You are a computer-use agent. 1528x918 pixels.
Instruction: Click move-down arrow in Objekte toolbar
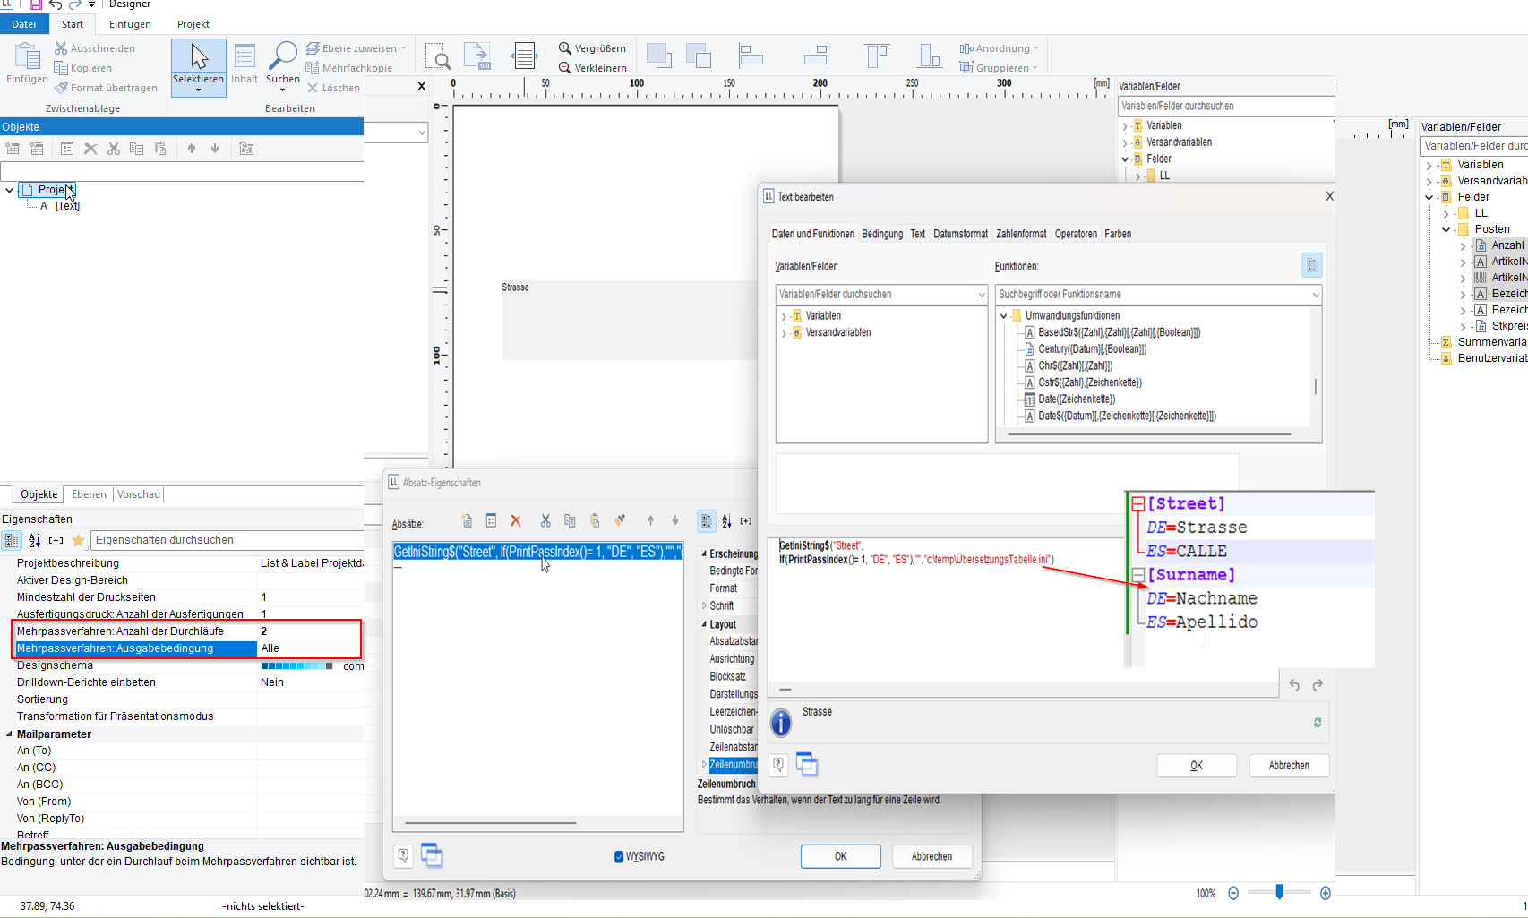coord(215,149)
